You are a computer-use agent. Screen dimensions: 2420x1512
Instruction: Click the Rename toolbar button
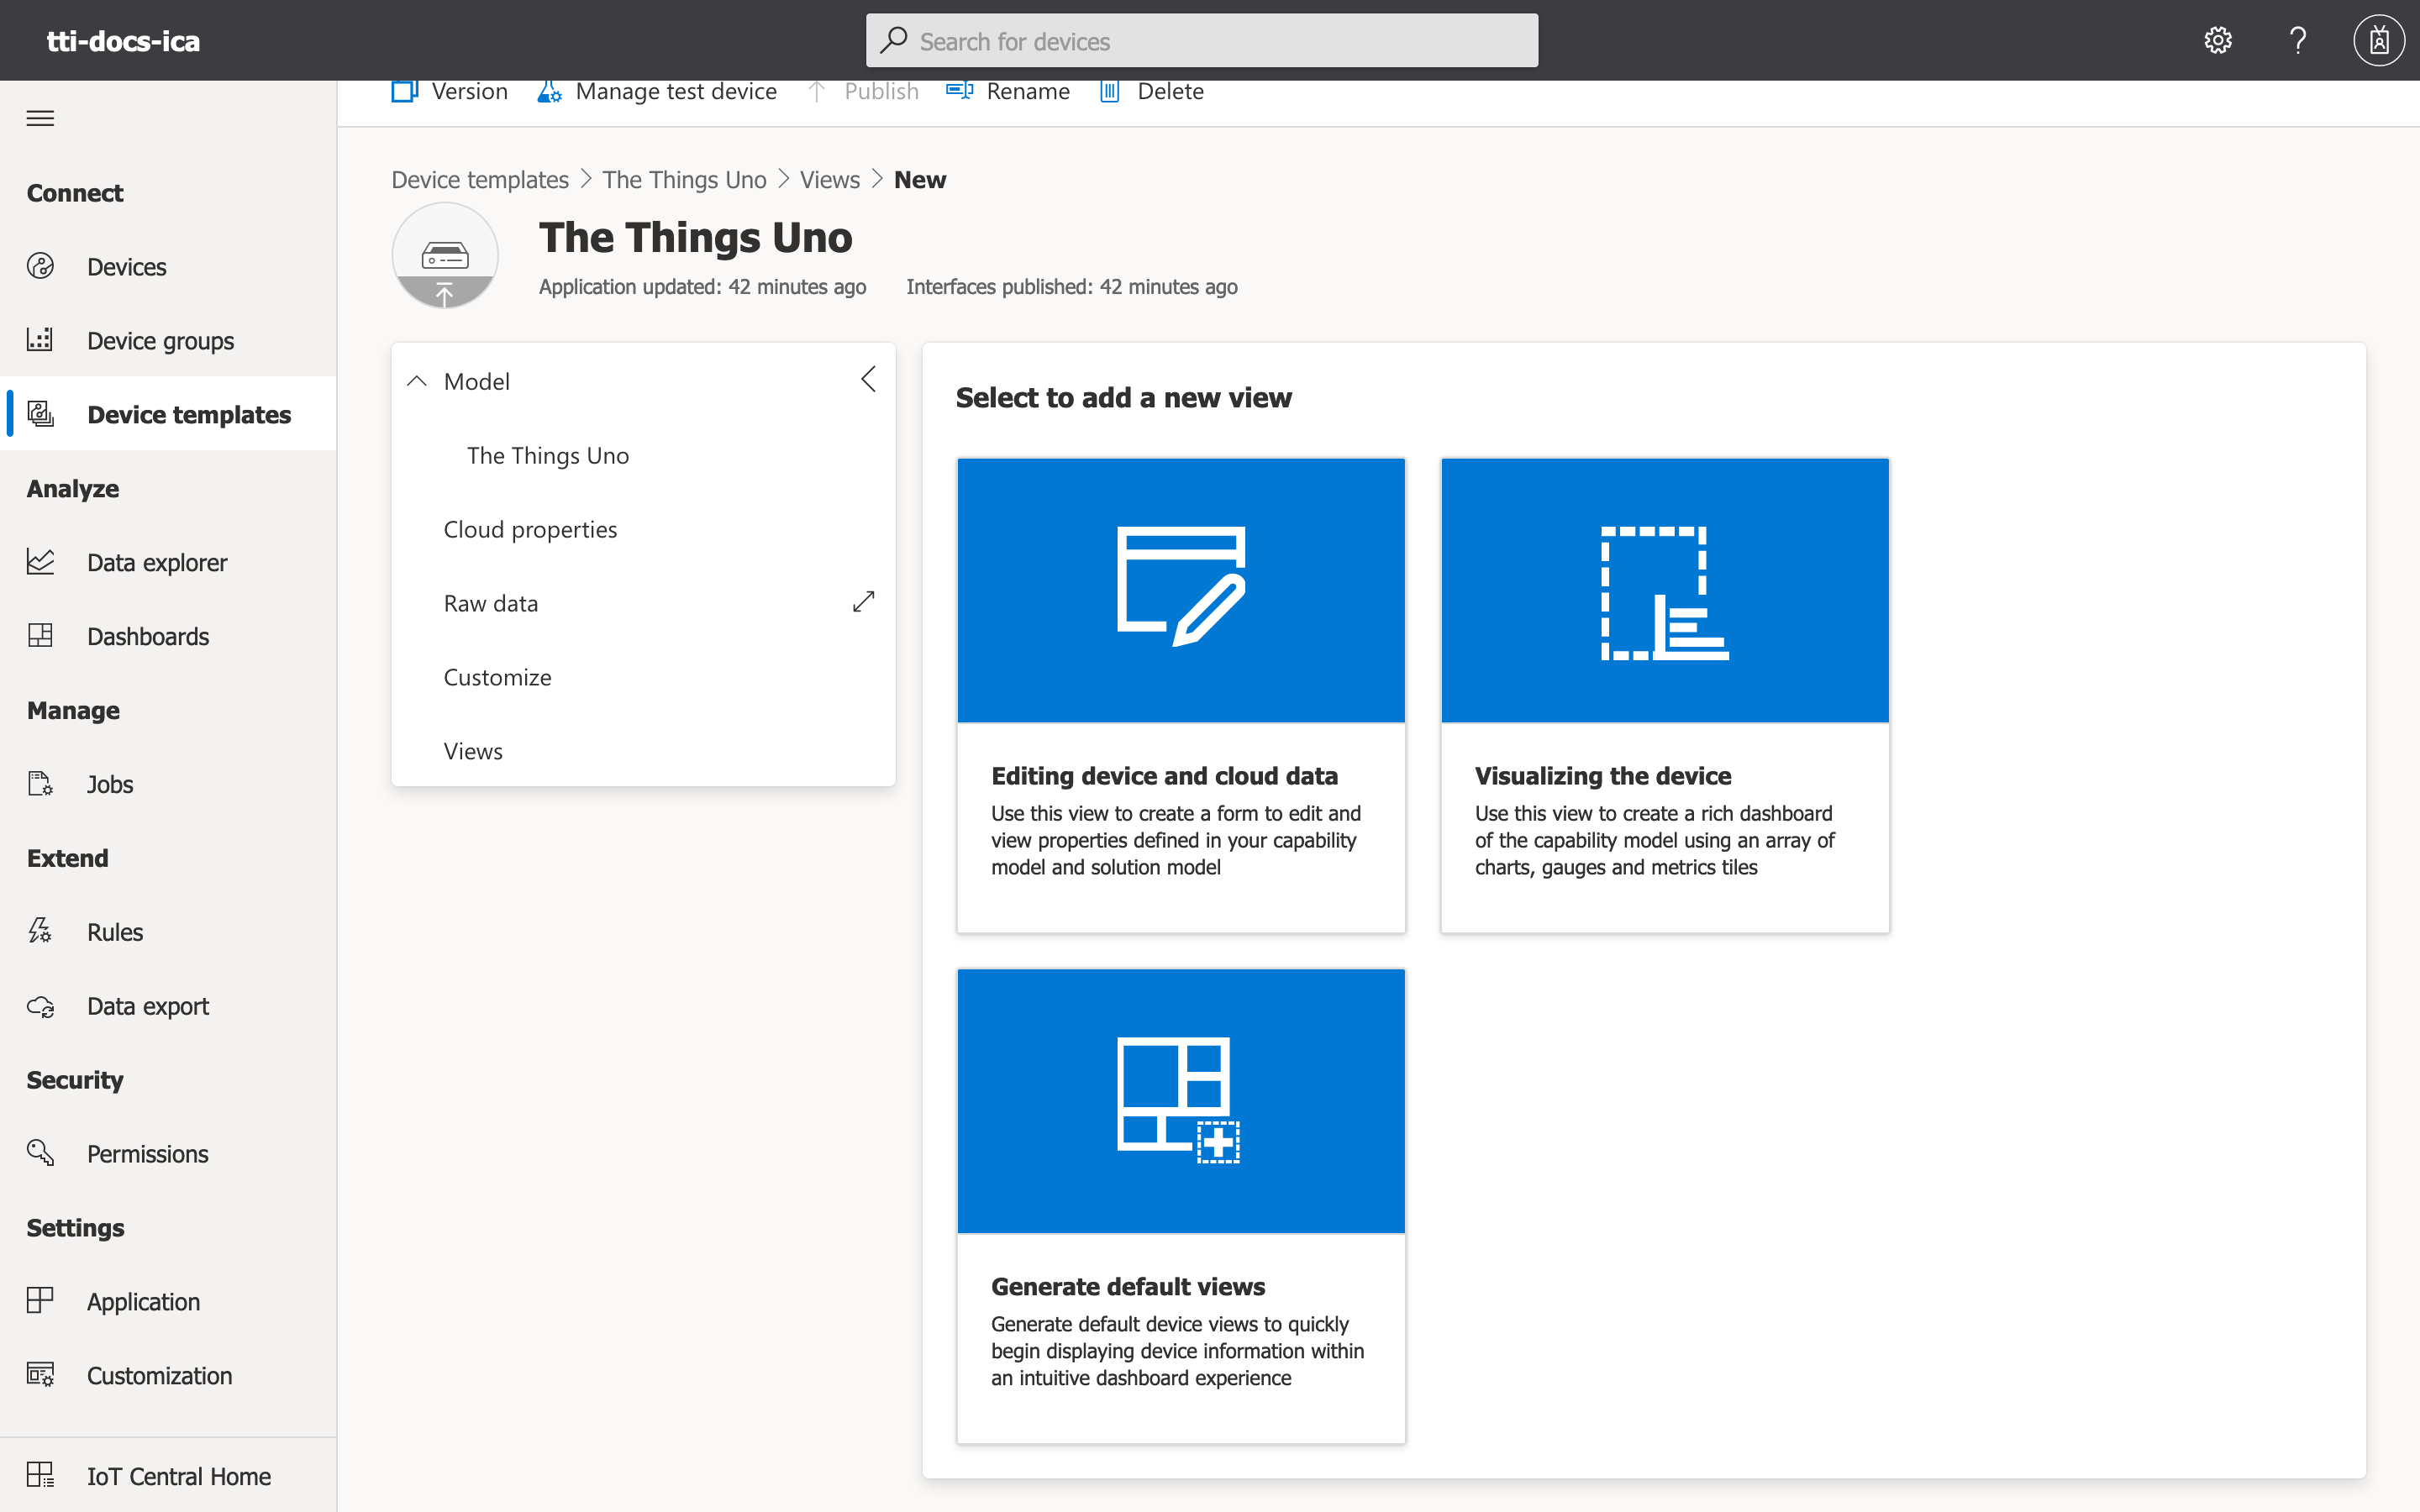1008,91
